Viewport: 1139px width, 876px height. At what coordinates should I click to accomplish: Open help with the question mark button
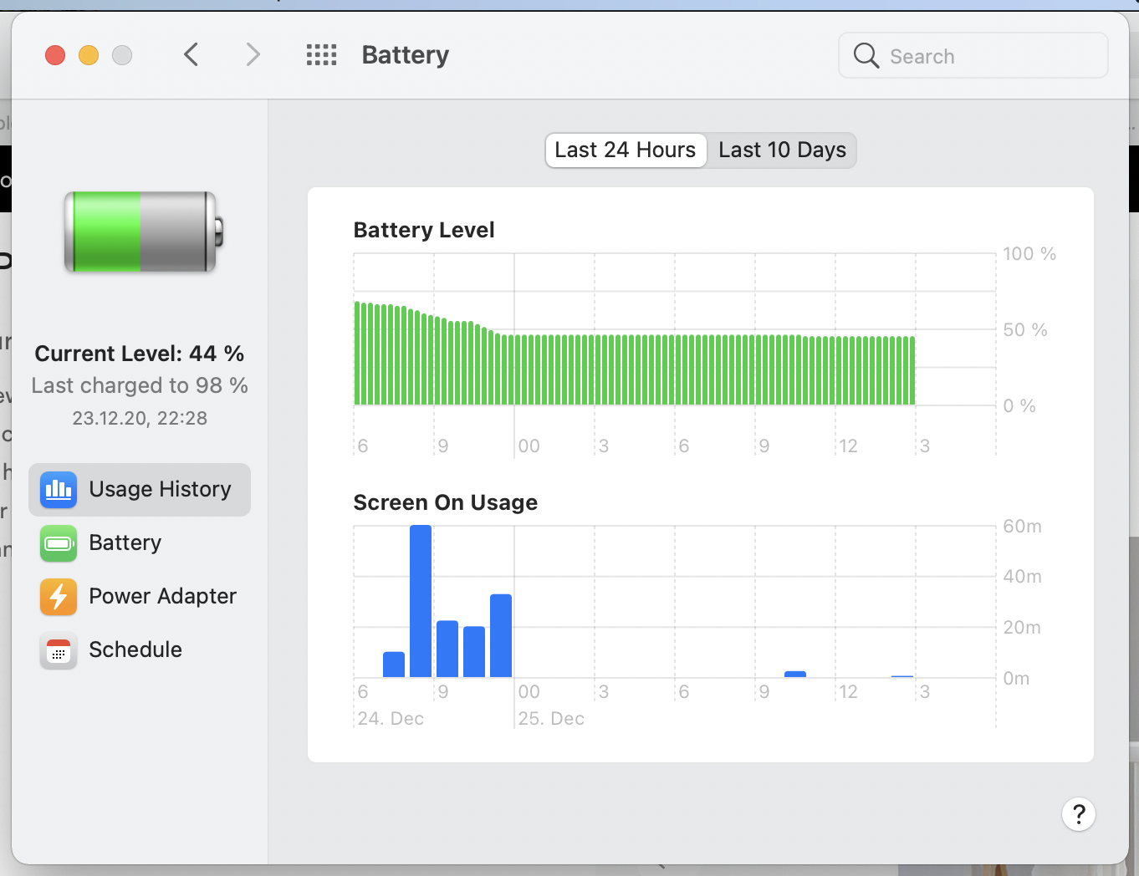click(x=1079, y=814)
